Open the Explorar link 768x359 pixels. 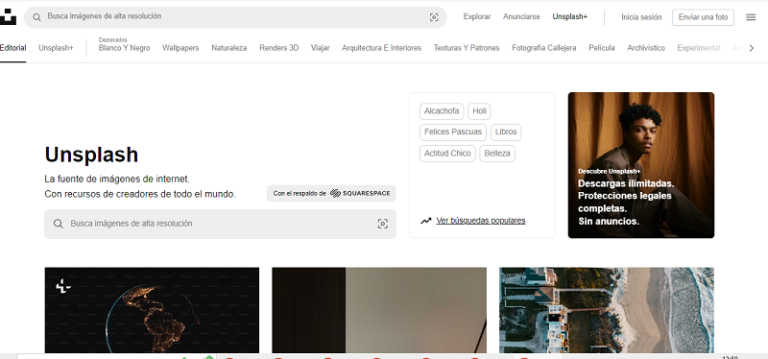pyautogui.click(x=476, y=16)
